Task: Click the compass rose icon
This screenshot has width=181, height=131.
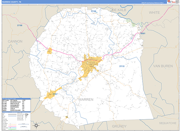Action: coord(37,126)
